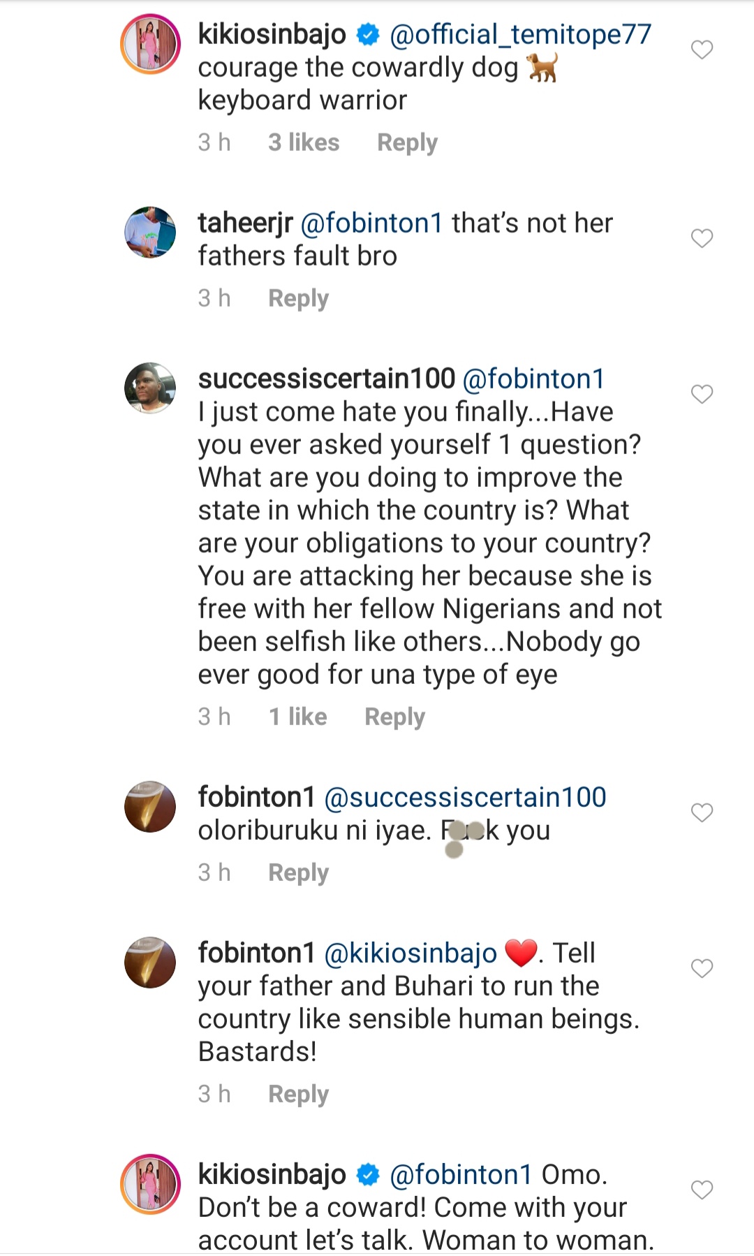Open taheerjr's profile picture
Viewport: 754px width, 1256px height.
[x=150, y=233]
